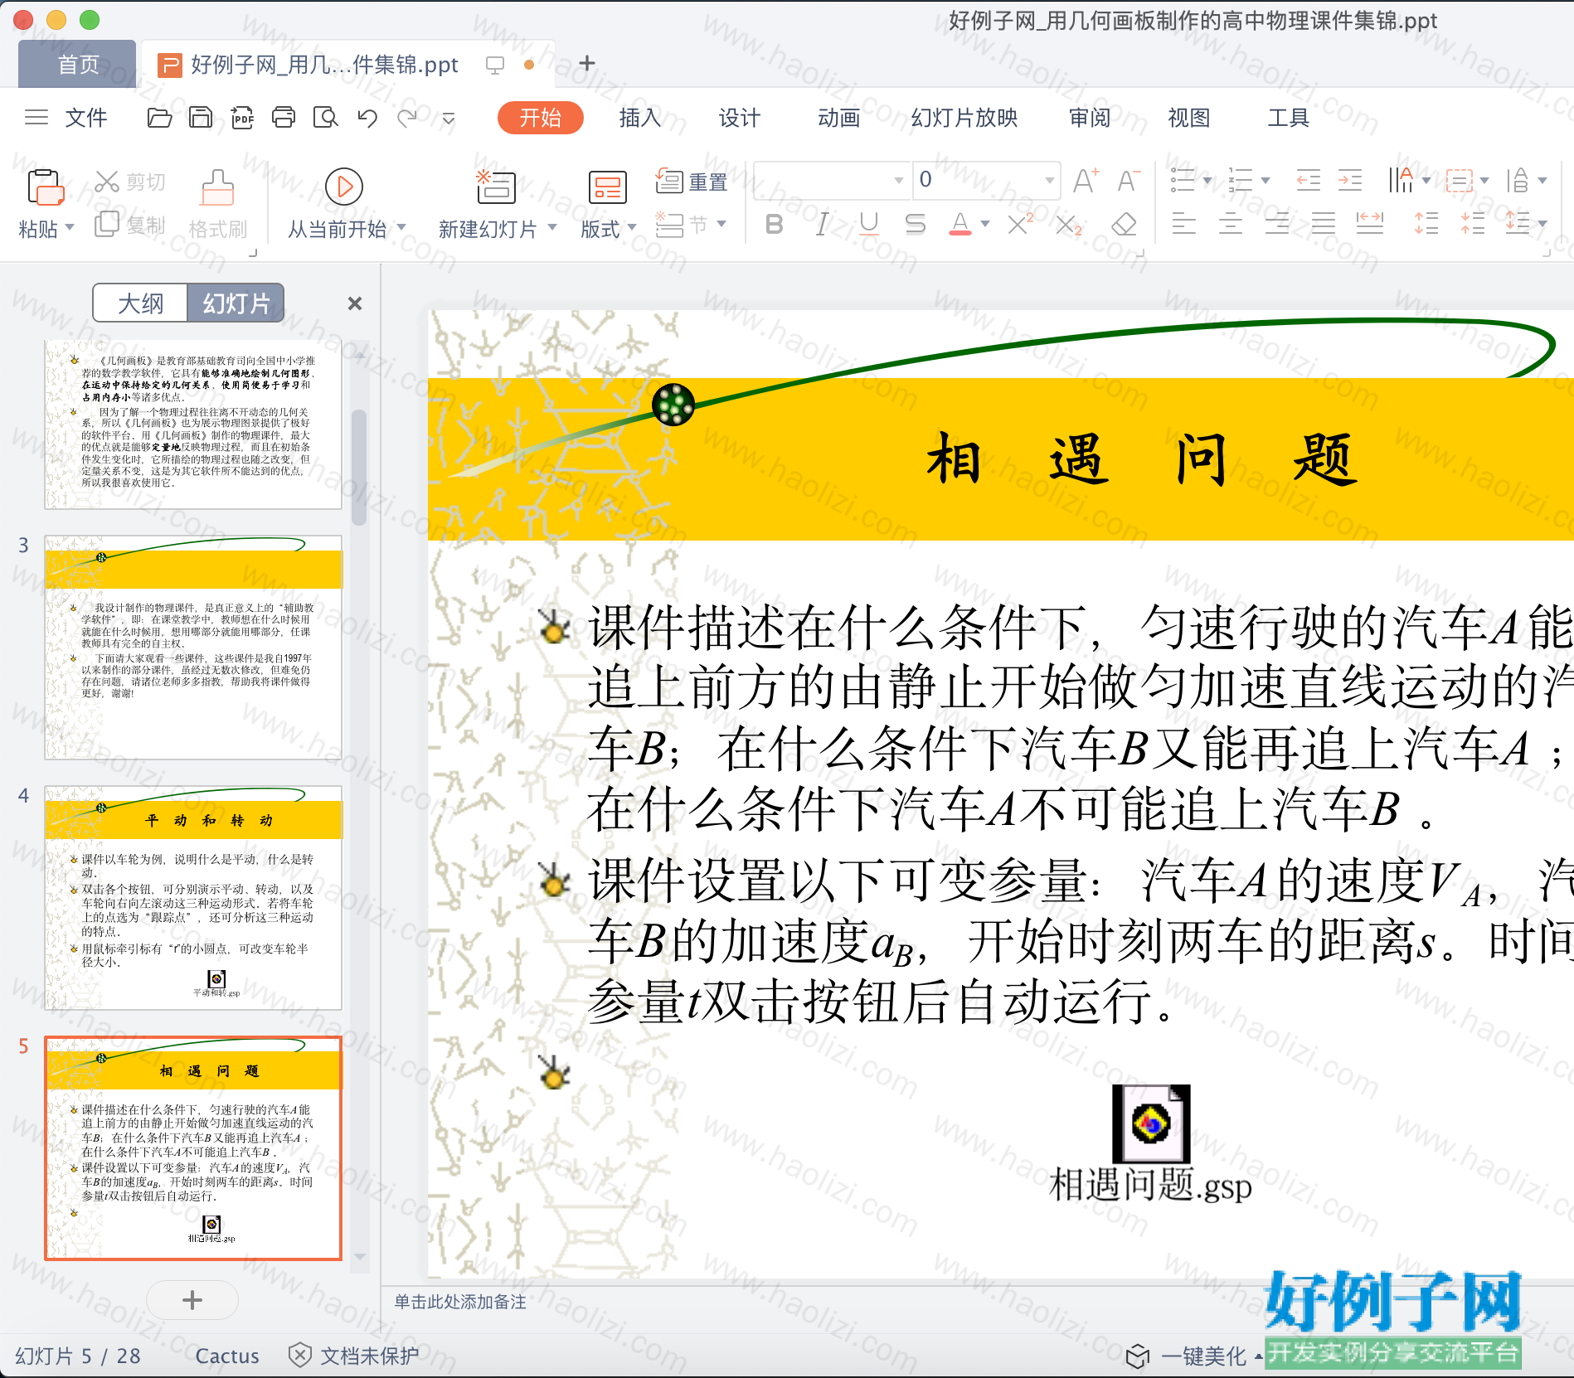The height and width of the screenshot is (1378, 1574).
Task: Justify text alignment icon
Action: click(1324, 224)
